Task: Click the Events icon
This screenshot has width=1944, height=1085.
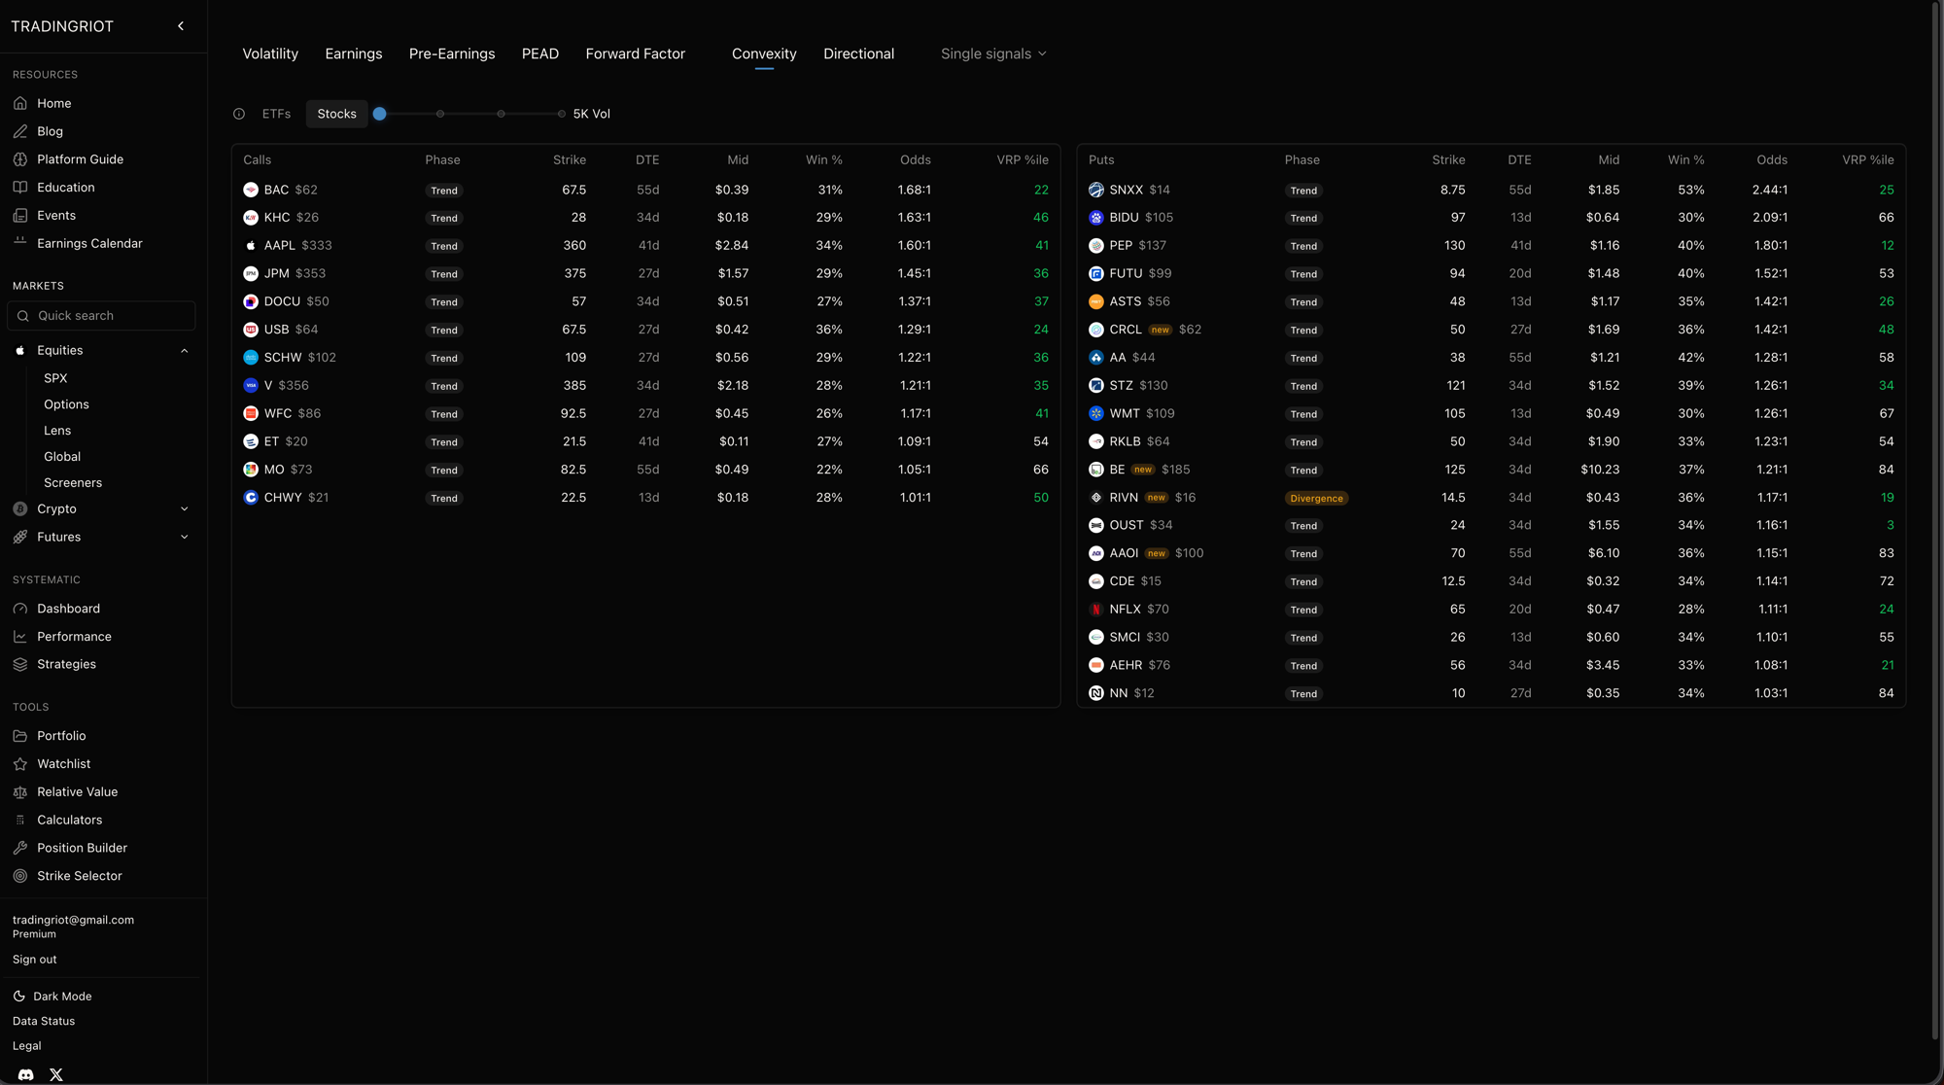Action: [x=20, y=216]
